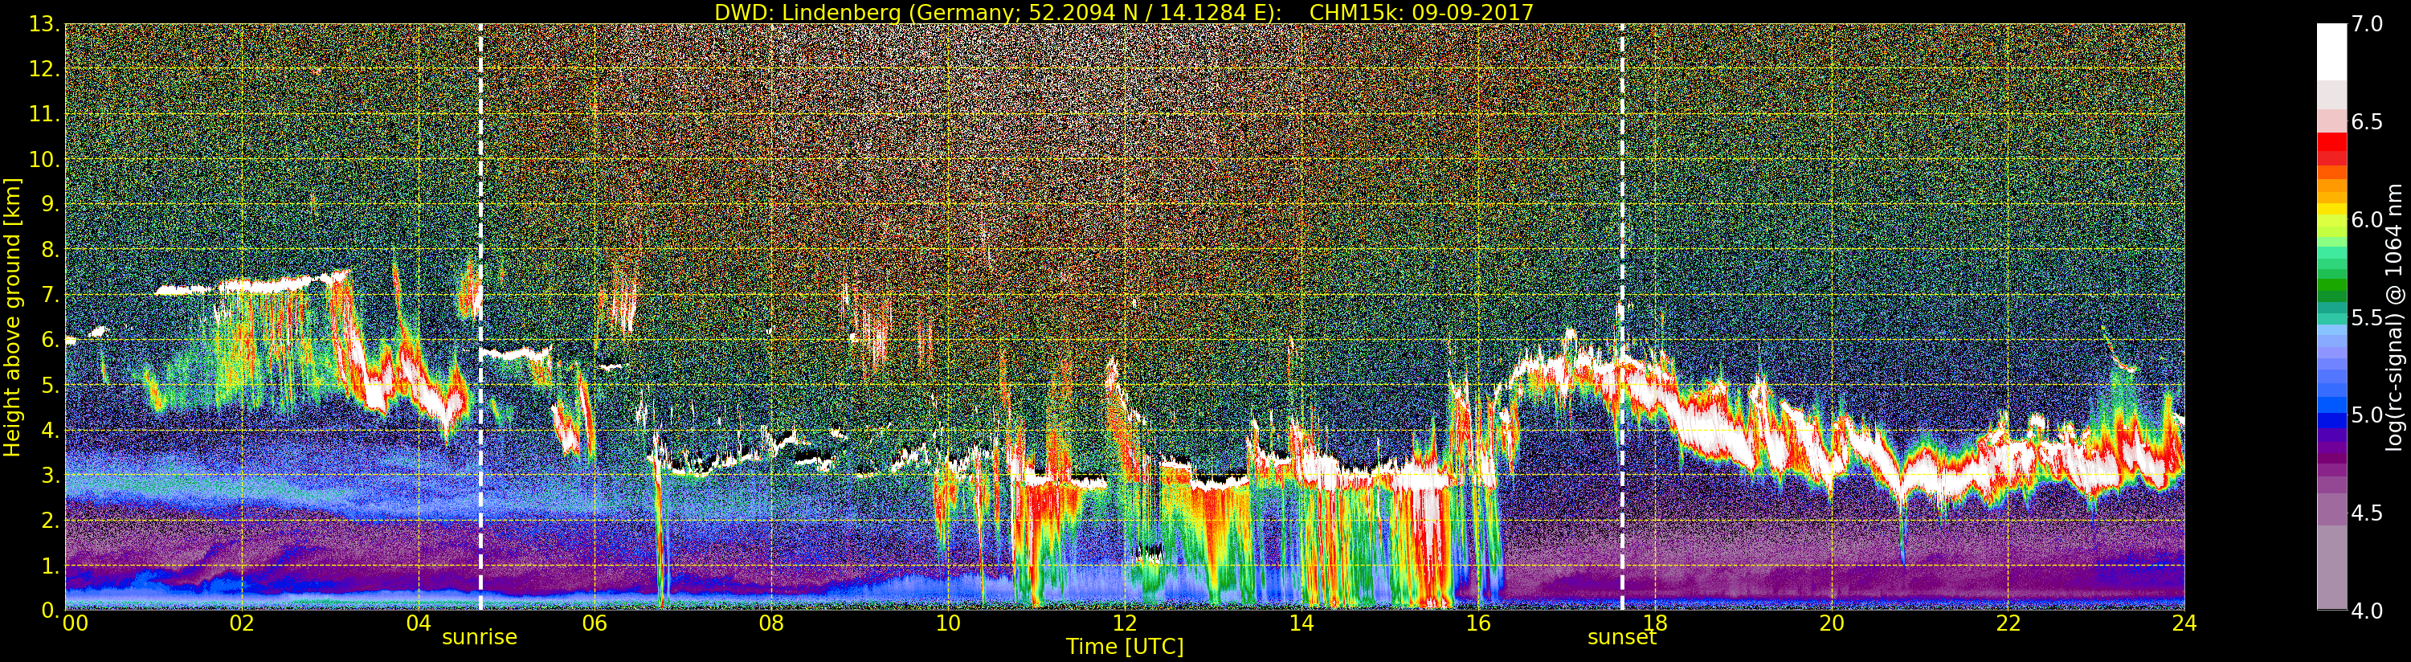The image size is (2411, 662).
Task: Click the time axis tick label "20"
Action: 1832,623
